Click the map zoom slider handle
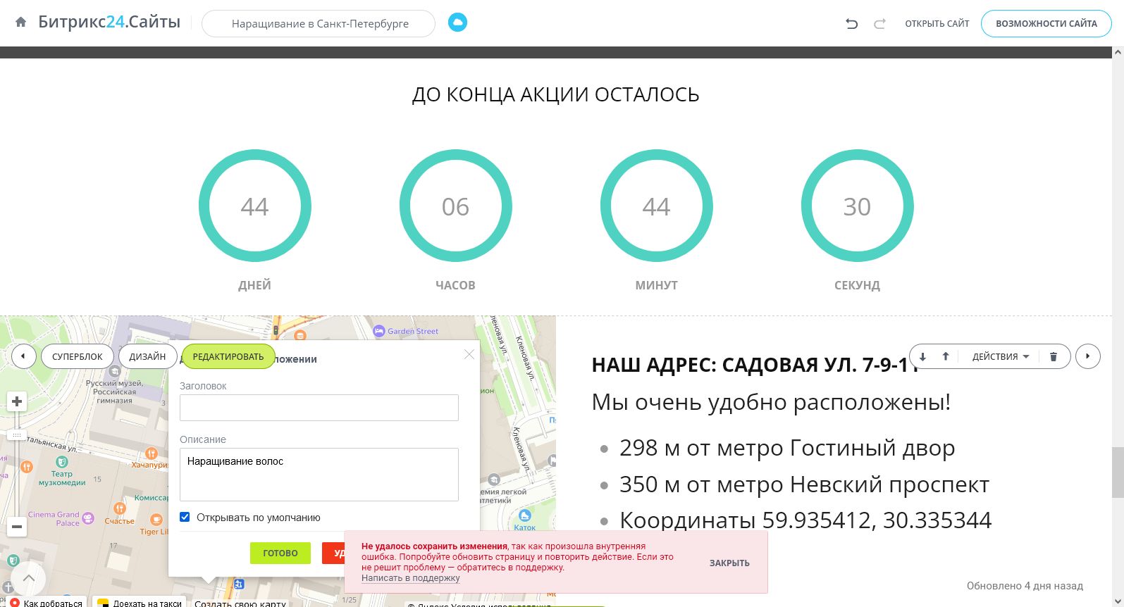1124x607 pixels. point(17,434)
